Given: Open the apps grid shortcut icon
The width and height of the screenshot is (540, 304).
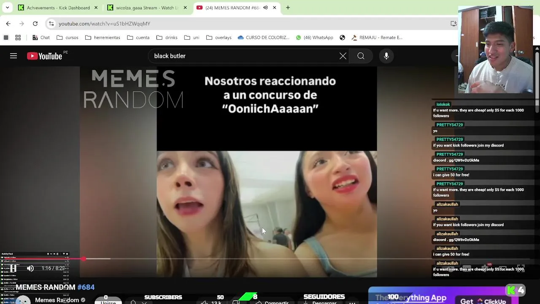Looking at the screenshot, I should pos(18,38).
